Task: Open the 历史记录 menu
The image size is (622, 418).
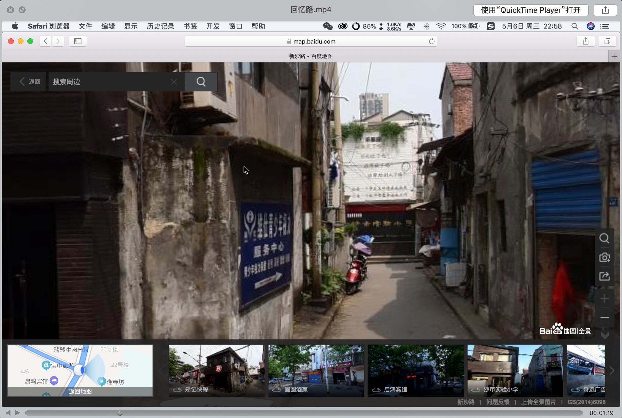Action: point(160,26)
